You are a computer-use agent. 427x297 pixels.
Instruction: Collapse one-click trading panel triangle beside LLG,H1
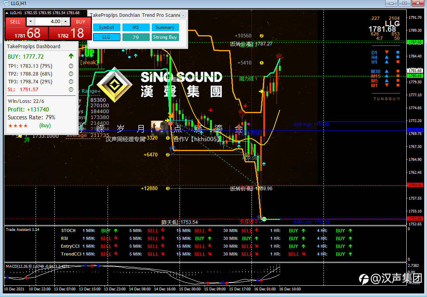(x=7, y=13)
